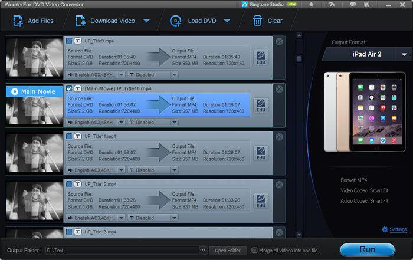This screenshot has height=260, width=413.
Task: Check the UP_Title12.mp4 checkbox
Action: point(69,184)
